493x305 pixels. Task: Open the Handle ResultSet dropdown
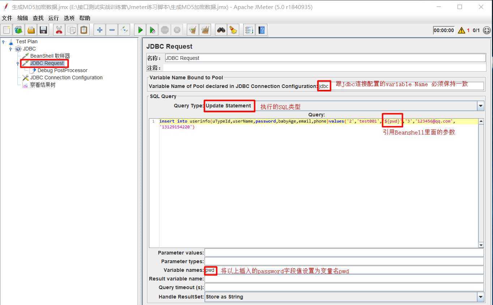480,297
